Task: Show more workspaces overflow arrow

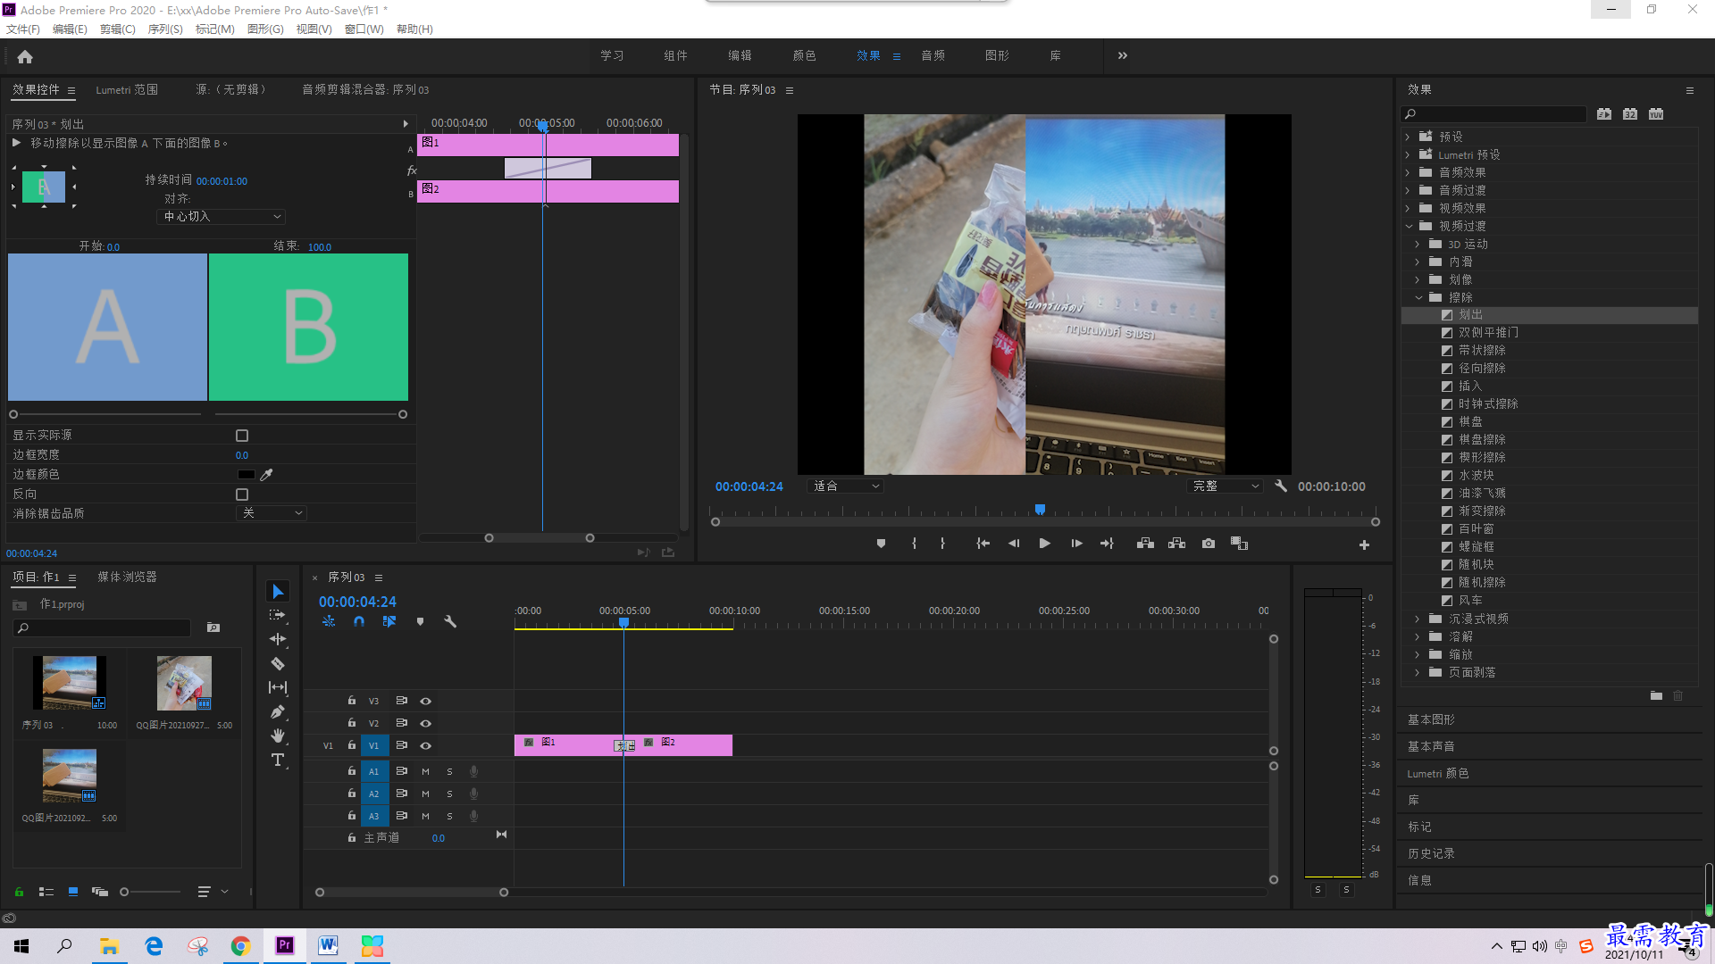Action: pyautogui.click(x=1123, y=55)
